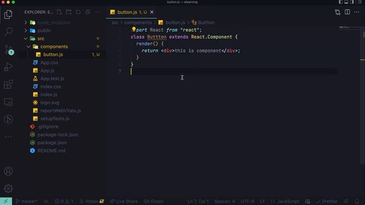Open reportWebVitals.js in the file tree
The height and width of the screenshot is (205, 365).
(60, 110)
